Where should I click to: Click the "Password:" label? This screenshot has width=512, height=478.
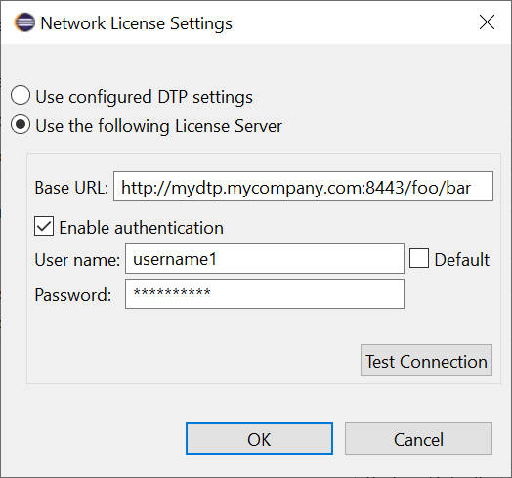pyautogui.click(x=73, y=295)
